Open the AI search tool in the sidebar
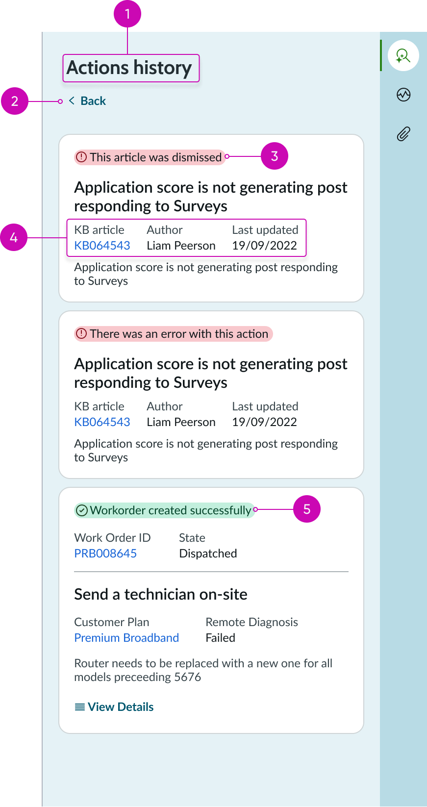This screenshot has width=427, height=807. (x=403, y=55)
